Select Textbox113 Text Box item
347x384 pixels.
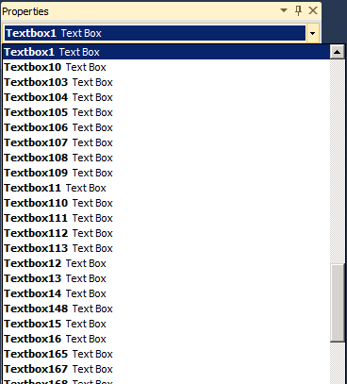[x=166, y=248]
